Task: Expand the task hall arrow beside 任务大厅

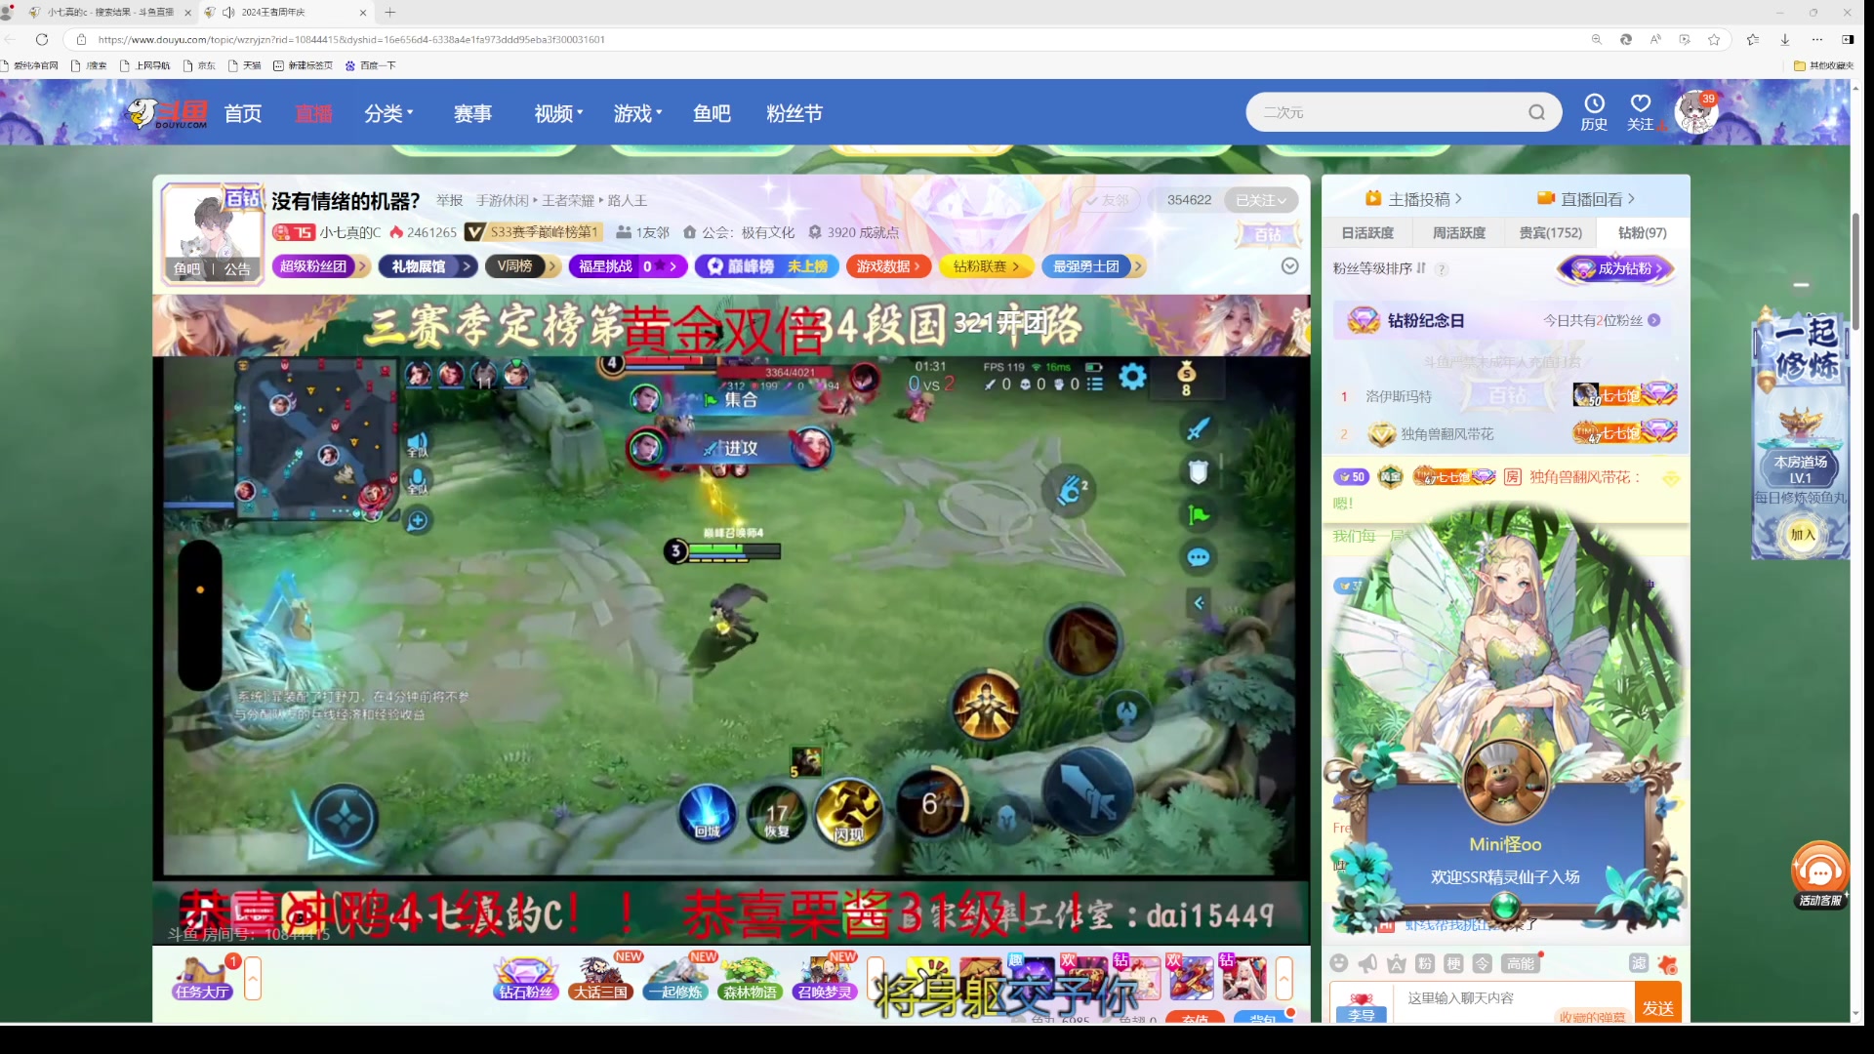Action: pyautogui.click(x=253, y=978)
